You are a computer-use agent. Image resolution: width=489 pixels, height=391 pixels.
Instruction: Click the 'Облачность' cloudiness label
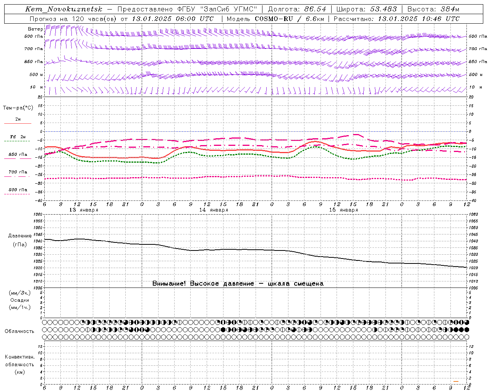click(19, 331)
